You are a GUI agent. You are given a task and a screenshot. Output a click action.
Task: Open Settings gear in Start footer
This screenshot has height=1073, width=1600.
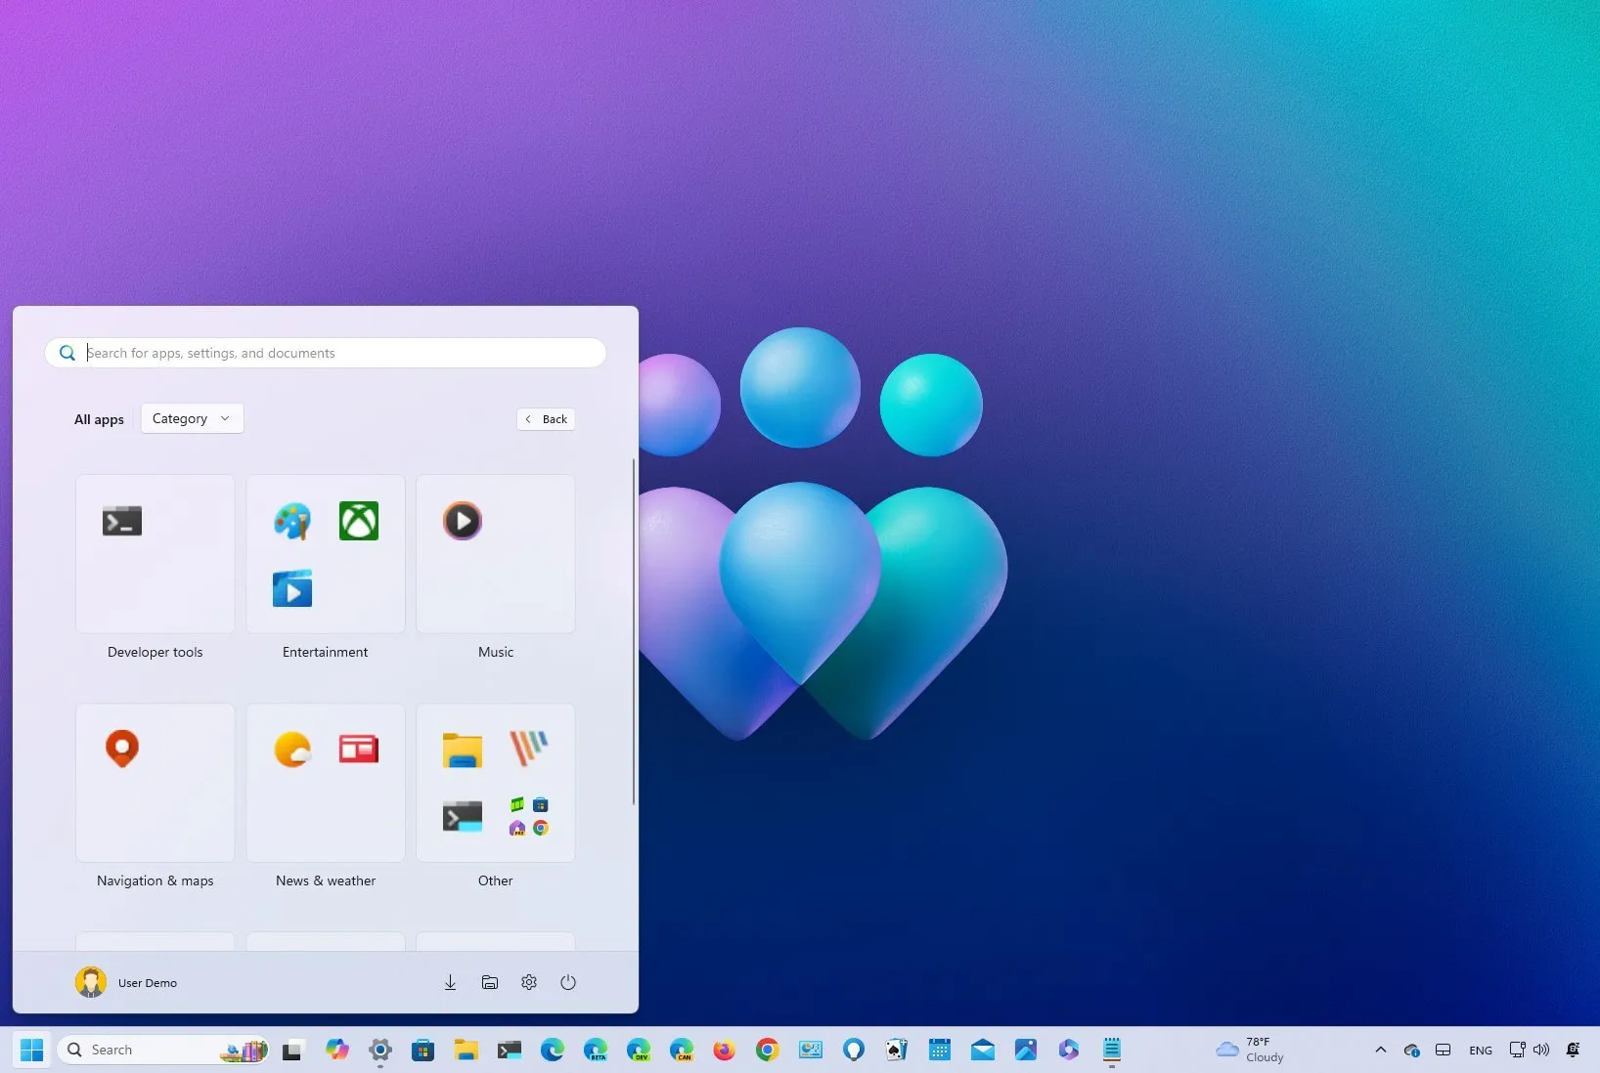pos(529,982)
